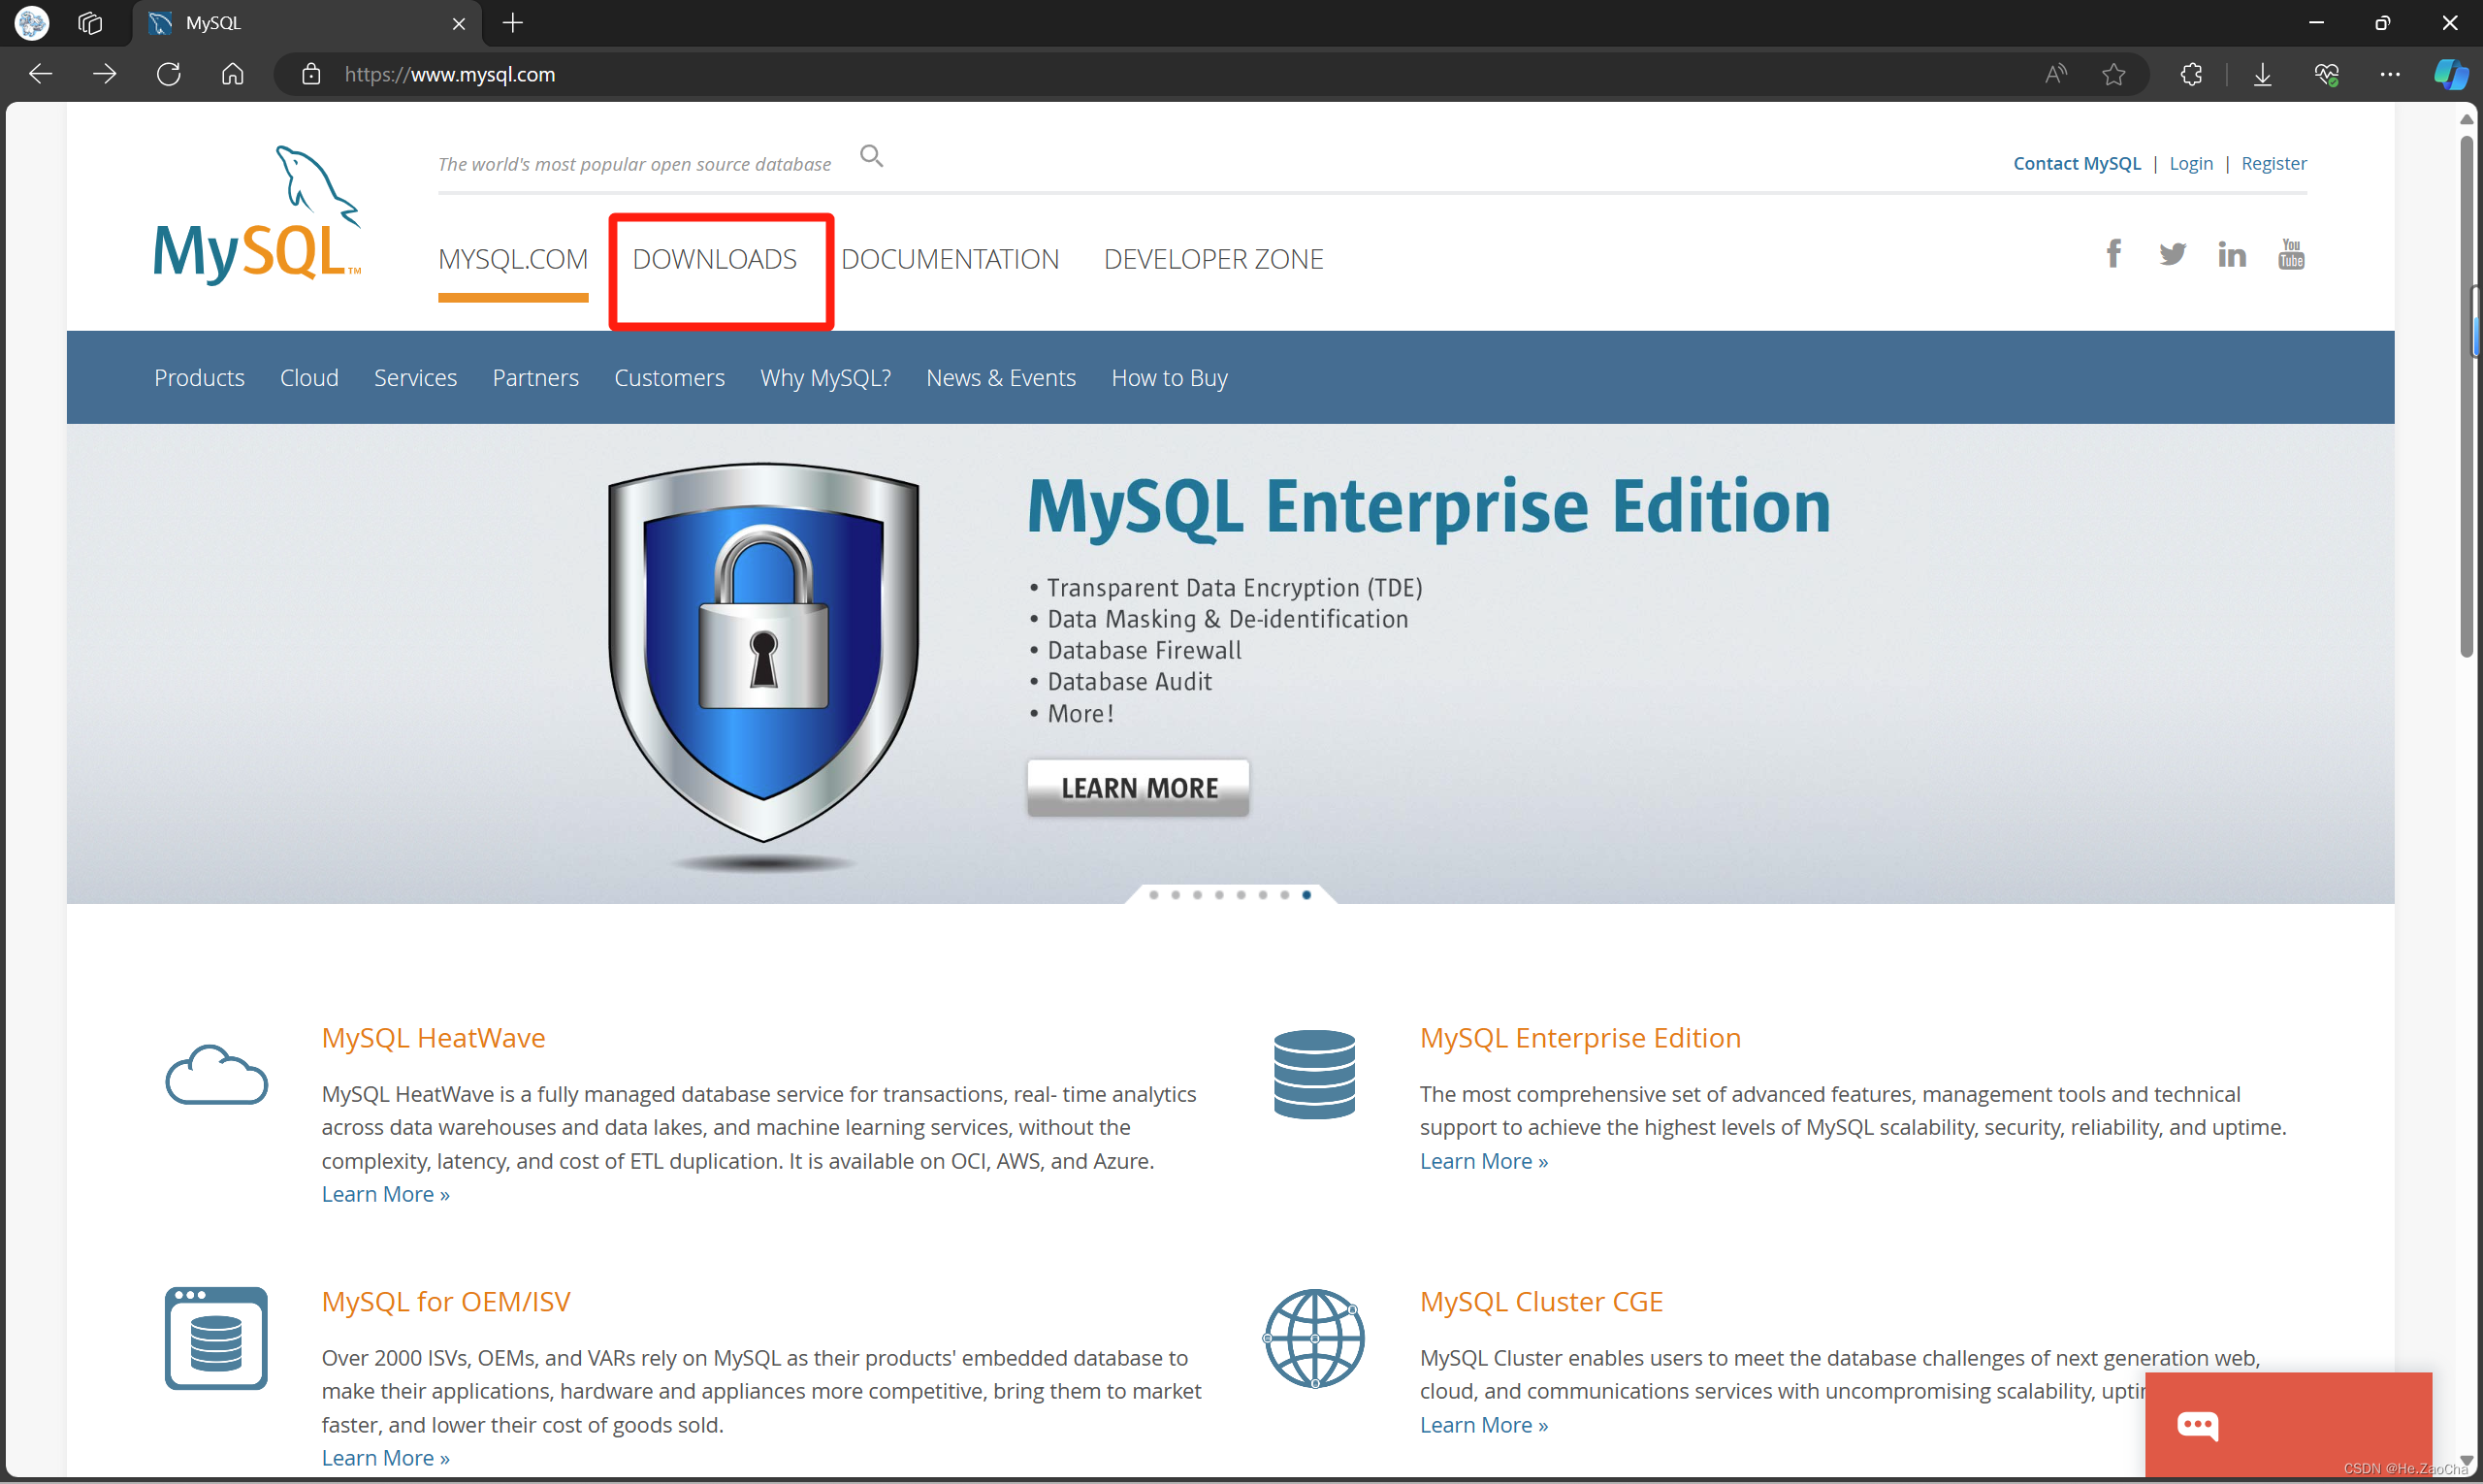Select the fourth carousel slide dot
The image size is (2483, 1484).
(1219, 895)
